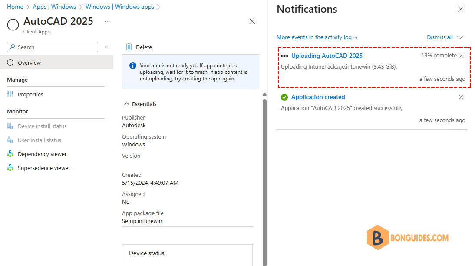The image size is (475, 266).
Task: Click the AutoCAD 2025 info icon
Action: click(x=13, y=25)
